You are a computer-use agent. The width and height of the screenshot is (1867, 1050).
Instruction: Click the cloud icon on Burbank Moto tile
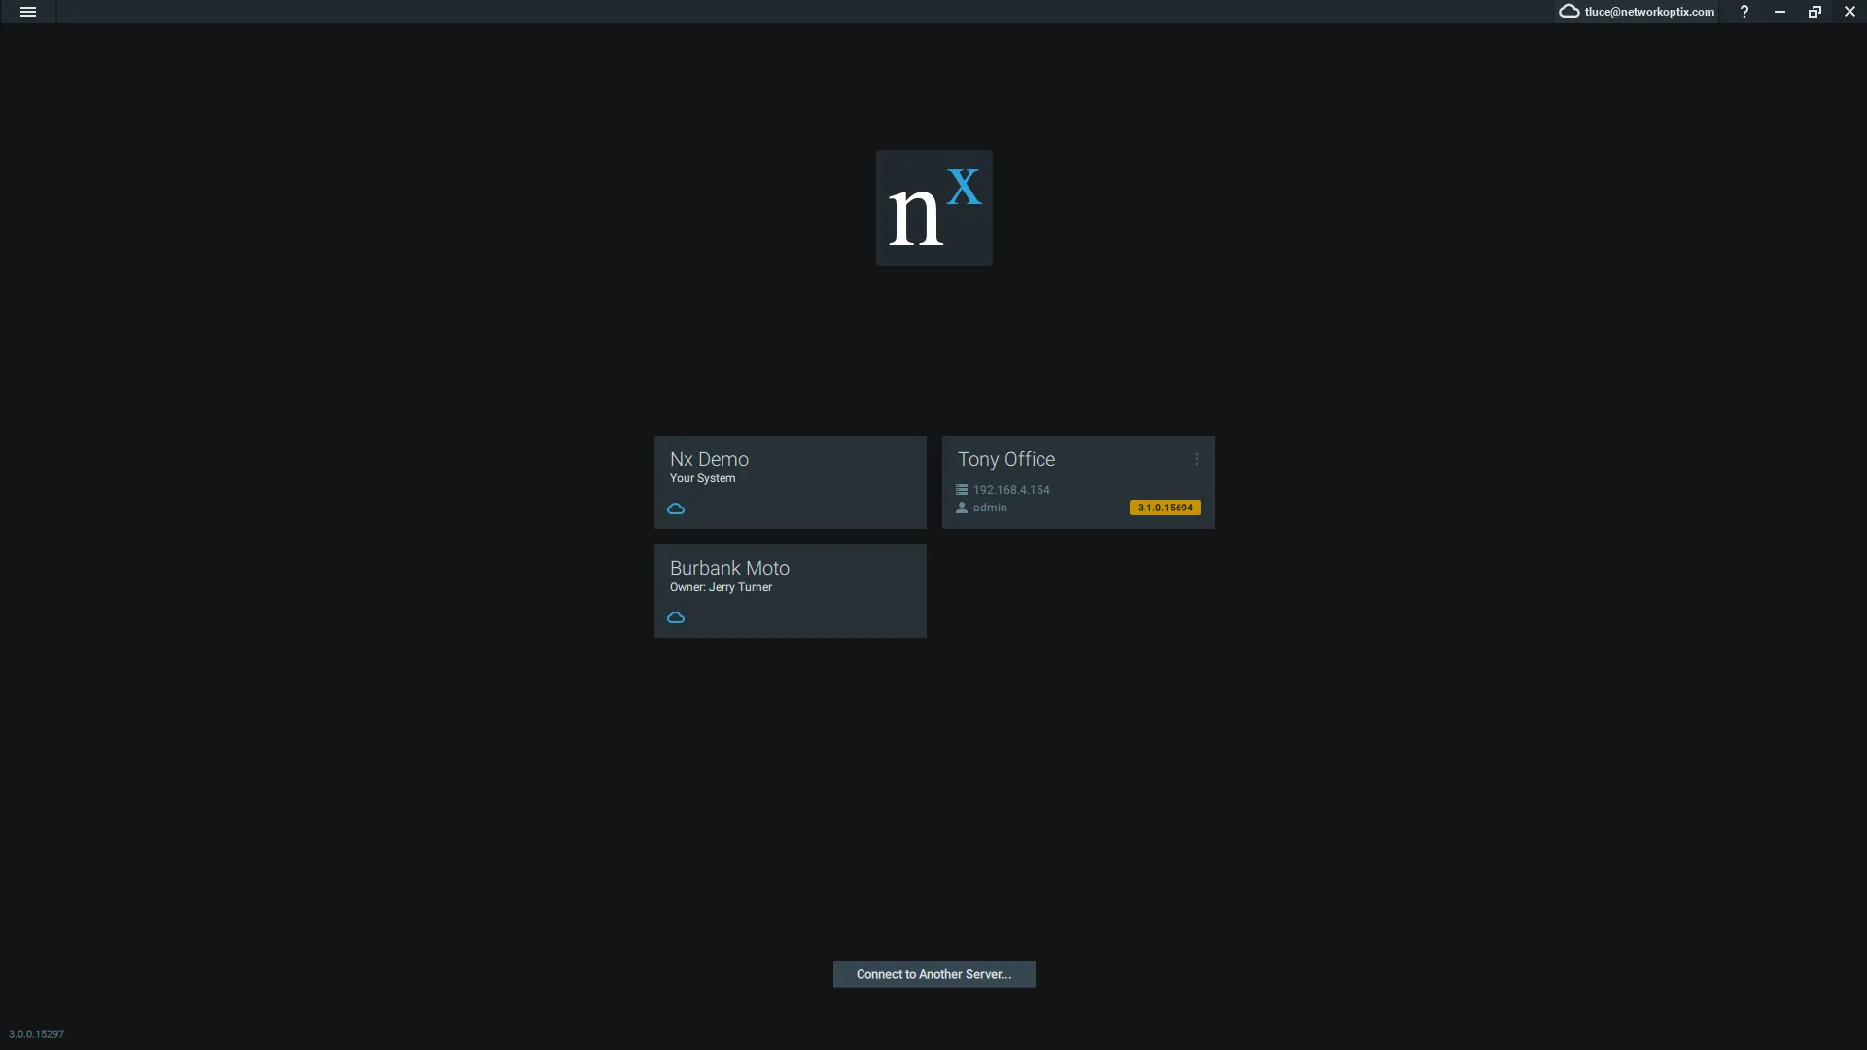(677, 617)
